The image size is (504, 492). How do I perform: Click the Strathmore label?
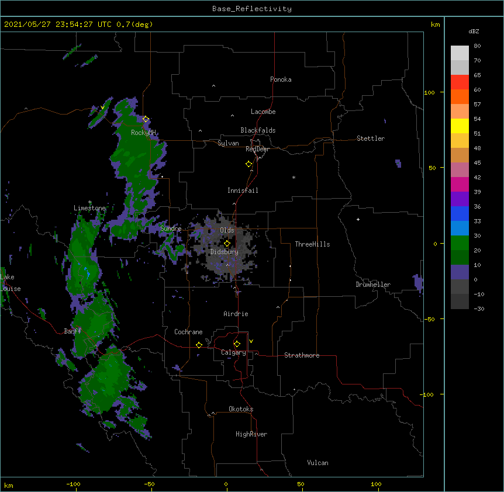(x=302, y=355)
